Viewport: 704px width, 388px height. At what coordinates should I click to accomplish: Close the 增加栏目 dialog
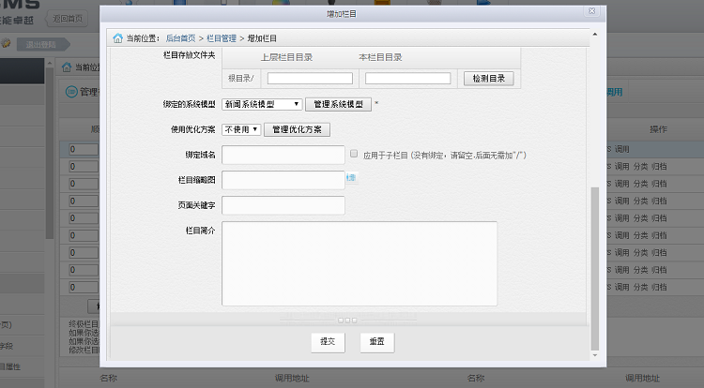tap(591, 11)
